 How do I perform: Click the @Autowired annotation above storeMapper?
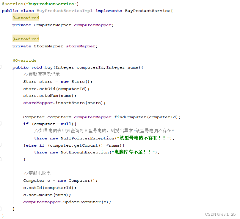pyautogui.click(x=26, y=39)
